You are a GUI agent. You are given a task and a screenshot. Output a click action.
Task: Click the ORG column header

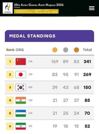click(20, 50)
